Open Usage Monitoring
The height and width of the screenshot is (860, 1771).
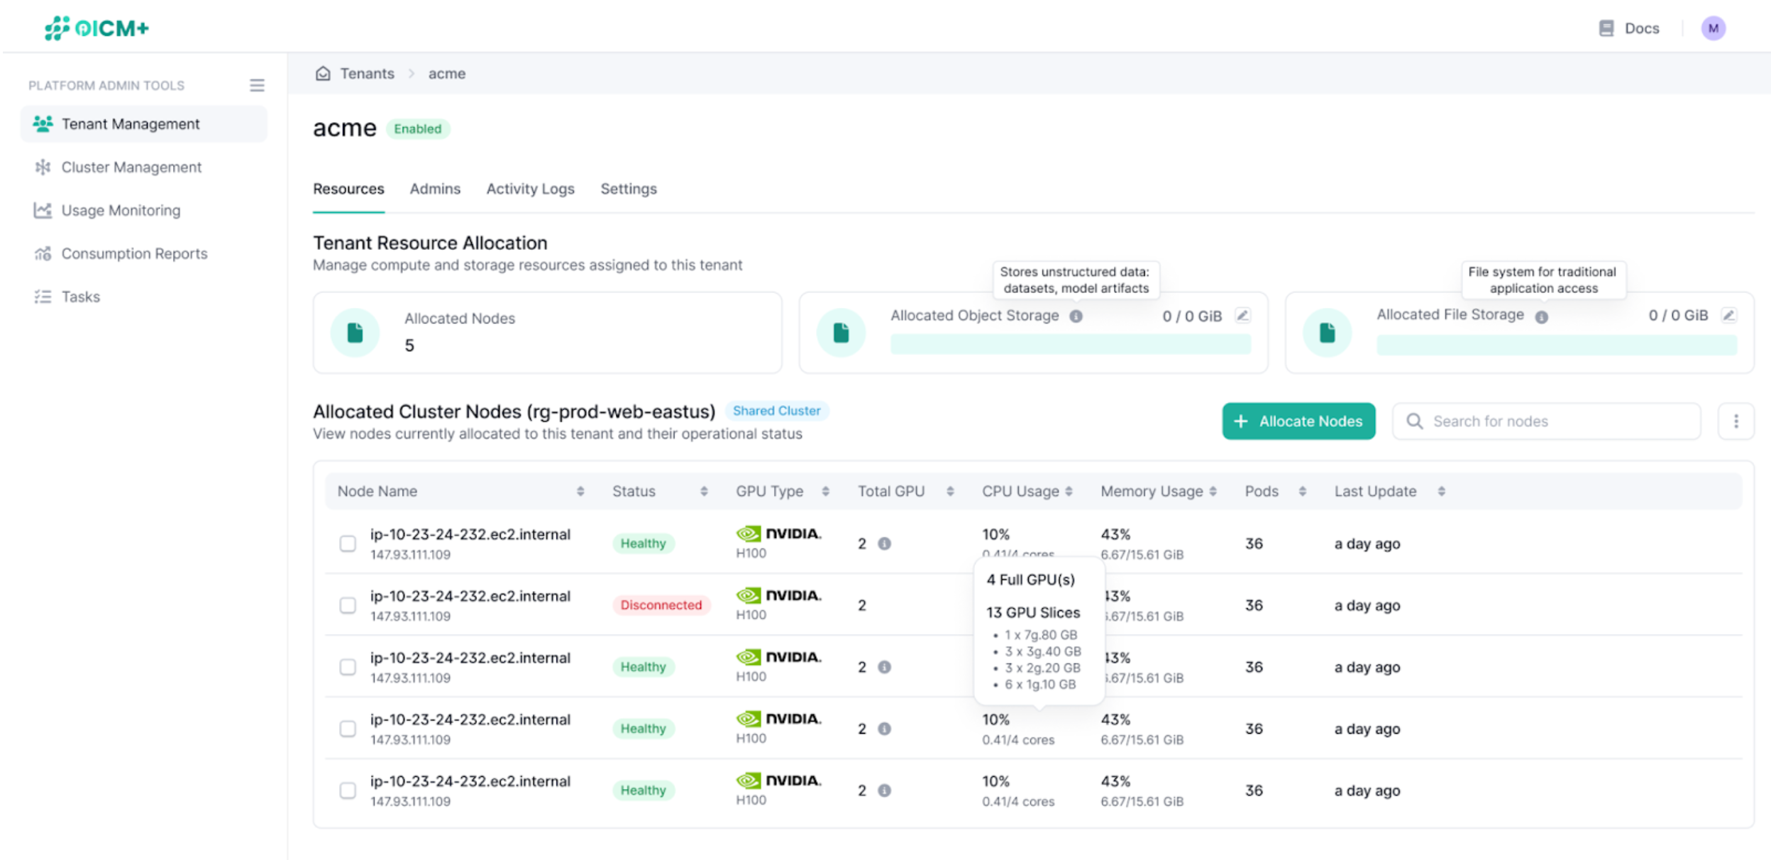[x=119, y=210]
